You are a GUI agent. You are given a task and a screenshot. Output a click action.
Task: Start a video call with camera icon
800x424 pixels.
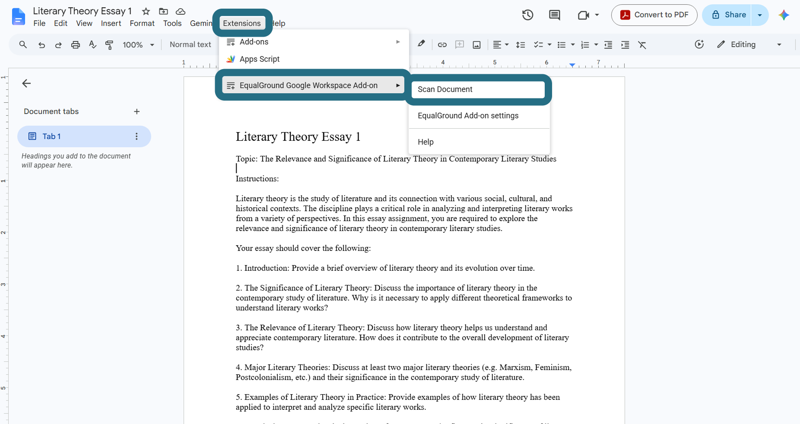point(583,15)
